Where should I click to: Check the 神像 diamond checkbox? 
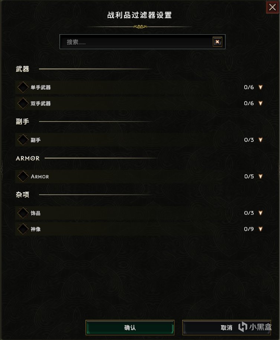coord(23,229)
